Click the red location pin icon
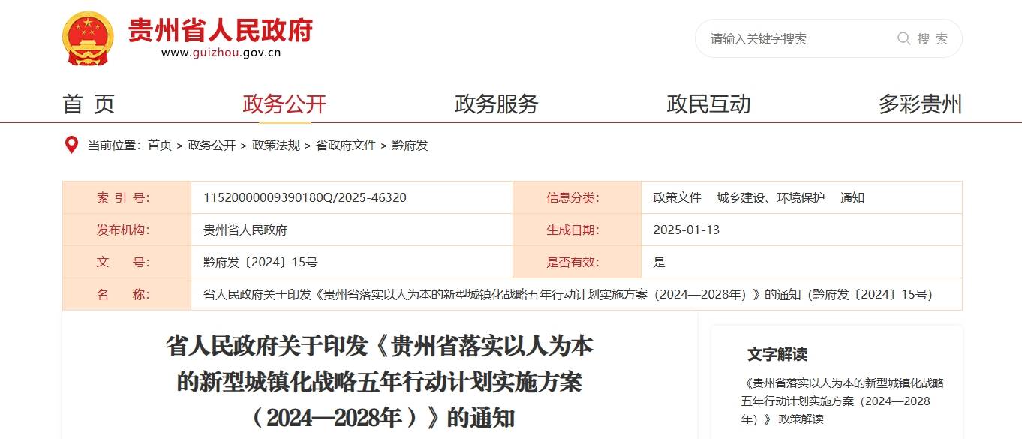 click(71, 144)
